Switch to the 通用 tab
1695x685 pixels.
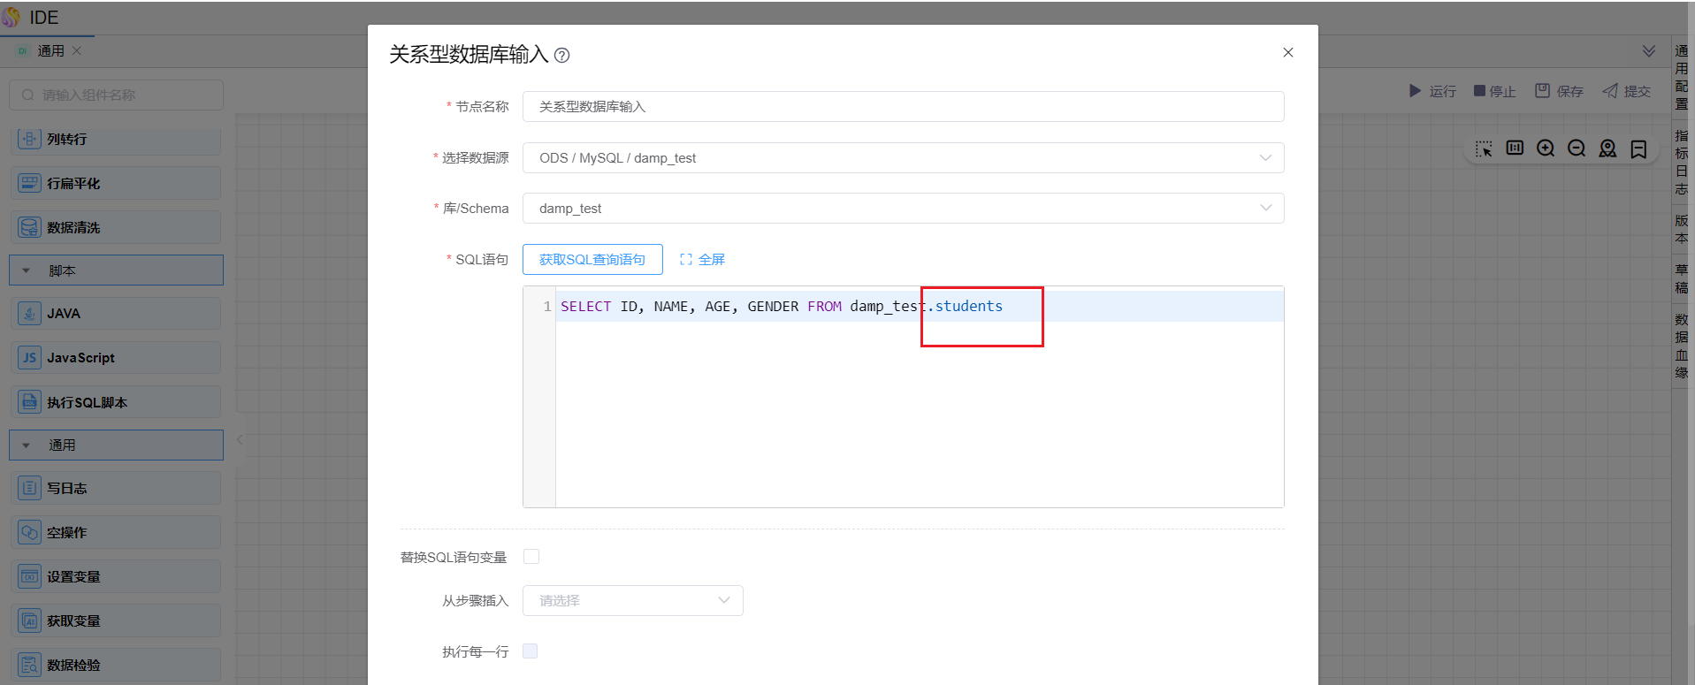(50, 51)
